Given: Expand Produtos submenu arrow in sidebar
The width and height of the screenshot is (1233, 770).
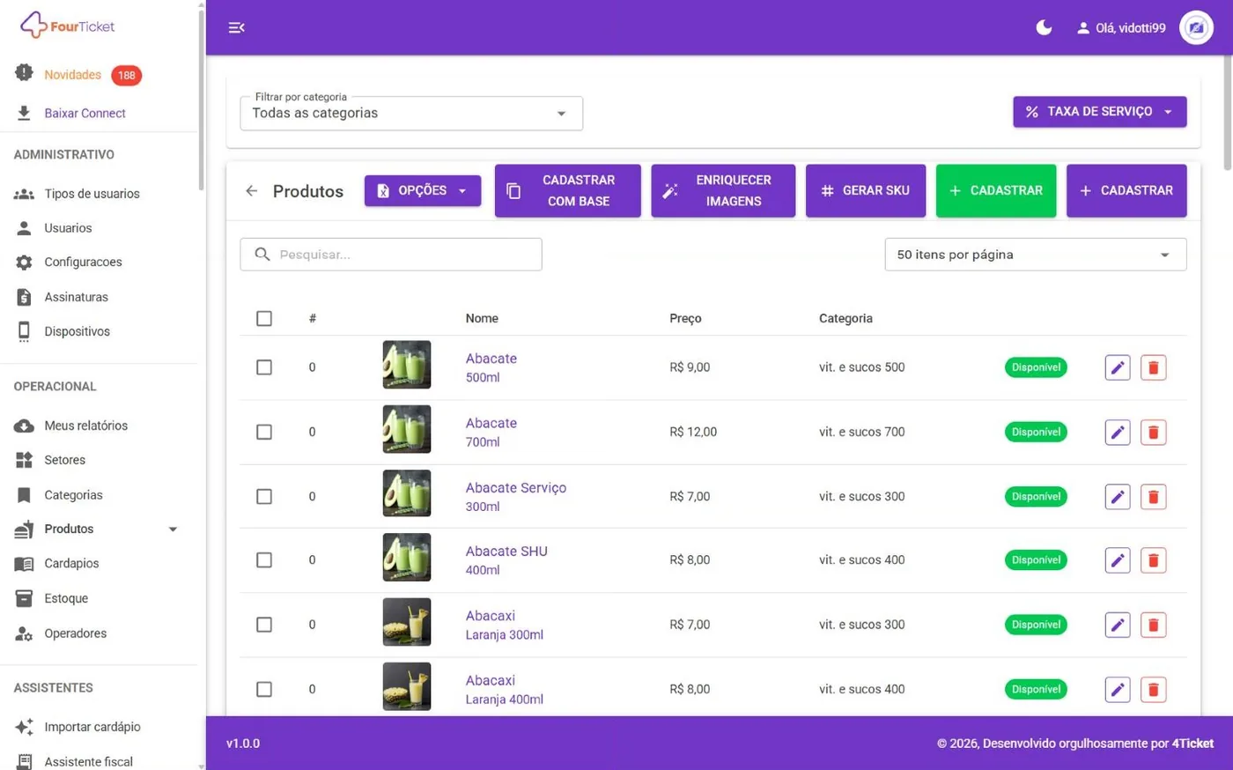Looking at the screenshot, I should click(x=173, y=529).
